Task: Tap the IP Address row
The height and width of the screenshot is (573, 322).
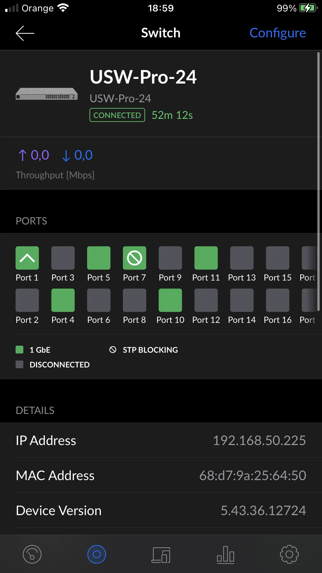Action: tap(161, 440)
